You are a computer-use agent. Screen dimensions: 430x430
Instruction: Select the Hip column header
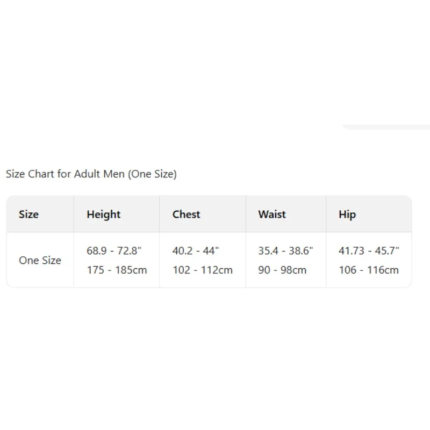coord(347,214)
